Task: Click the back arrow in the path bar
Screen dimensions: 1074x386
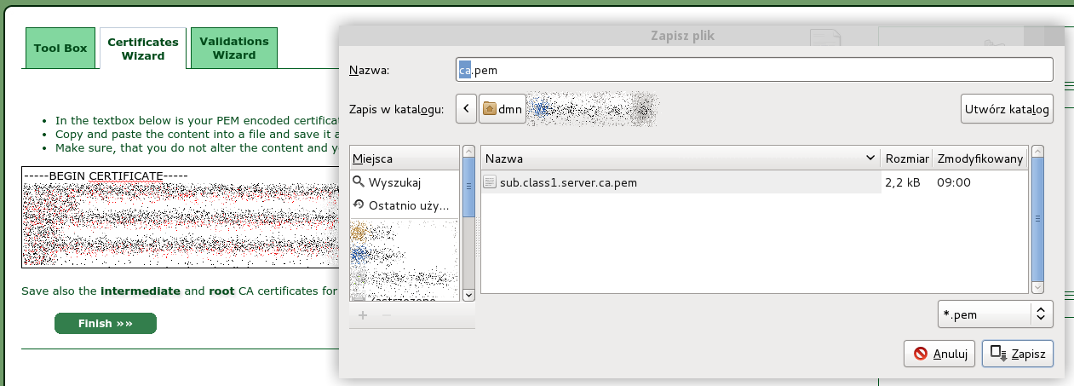Action: [466, 109]
